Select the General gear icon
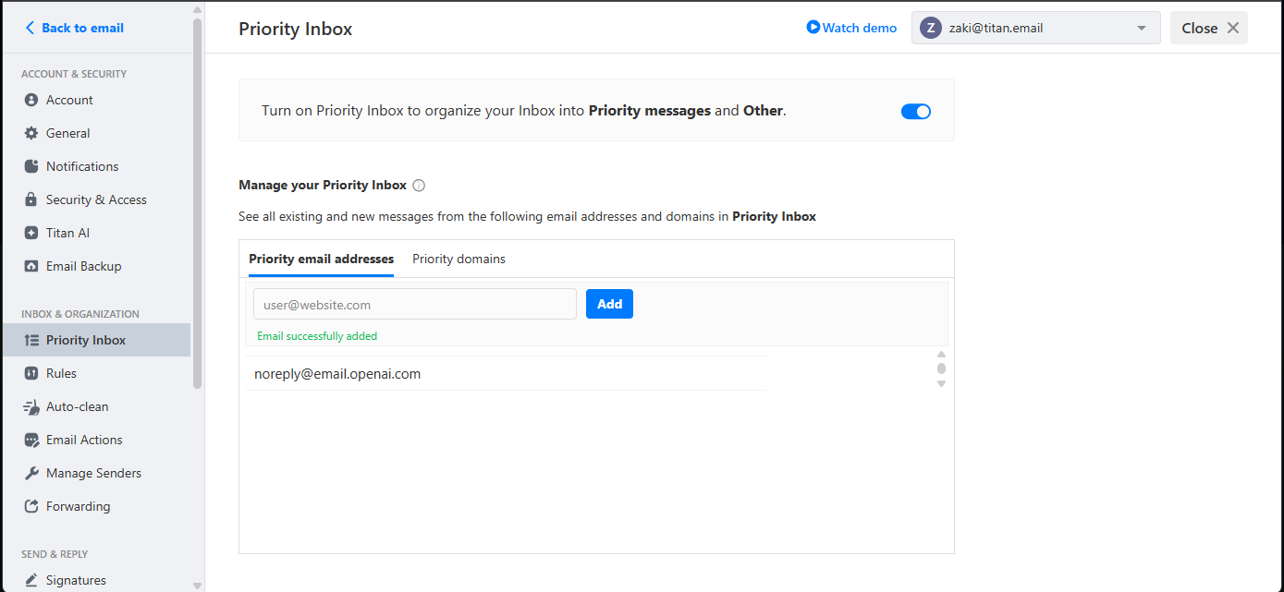Viewport: 1284px width, 592px height. pyautogui.click(x=31, y=133)
